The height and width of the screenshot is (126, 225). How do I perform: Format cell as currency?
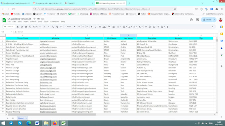point(45,27)
